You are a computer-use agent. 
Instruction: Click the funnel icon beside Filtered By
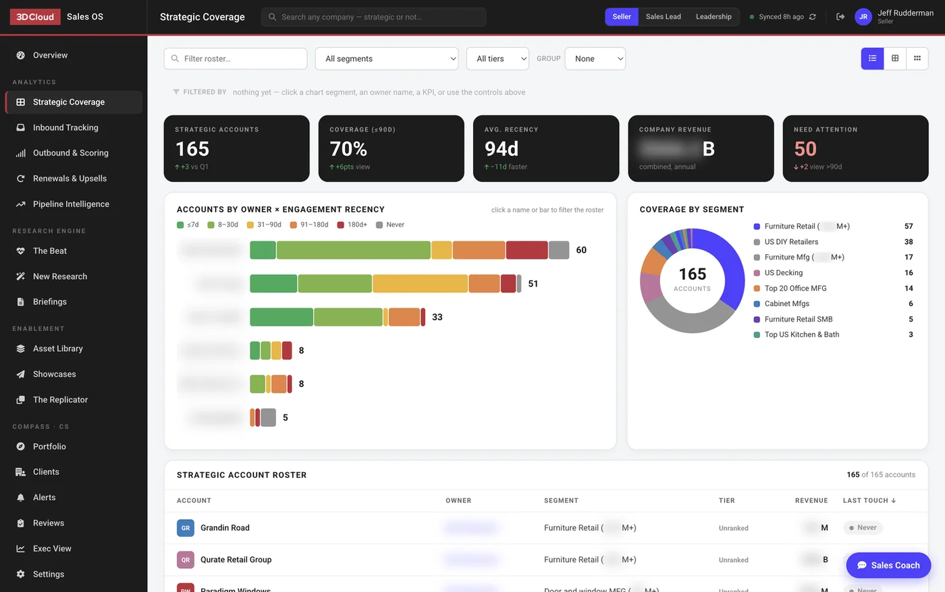176,92
